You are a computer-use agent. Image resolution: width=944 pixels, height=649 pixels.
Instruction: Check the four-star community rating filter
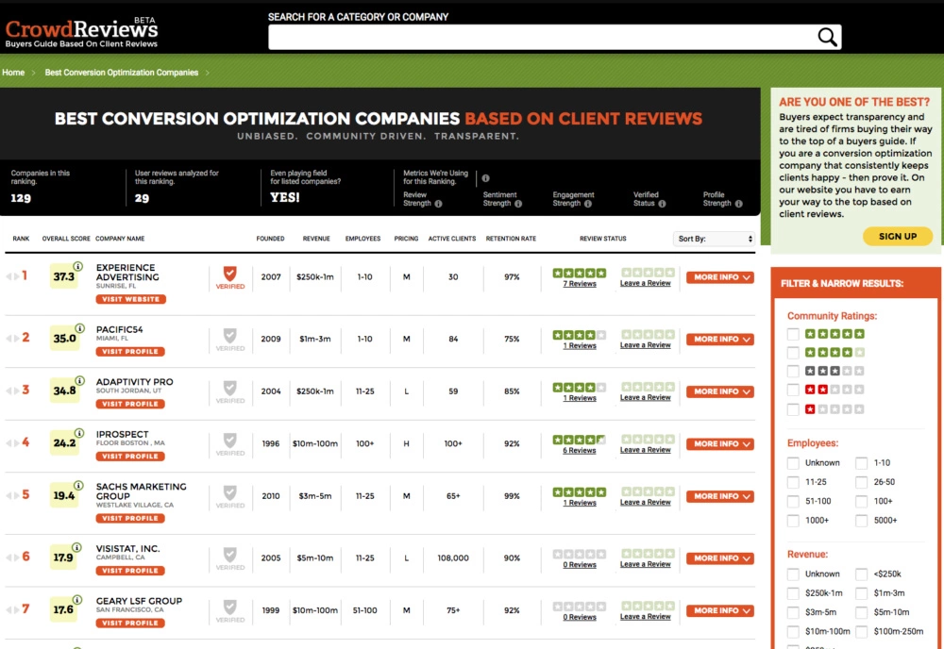(x=793, y=353)
